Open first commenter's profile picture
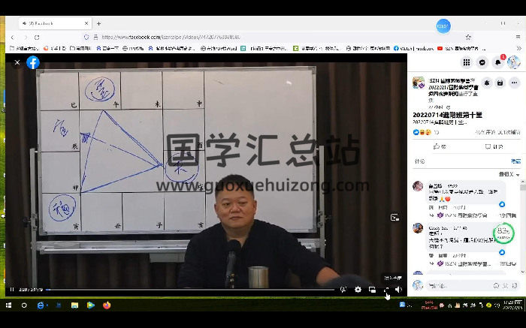This screenshot has height=328, width=526. 418,186
